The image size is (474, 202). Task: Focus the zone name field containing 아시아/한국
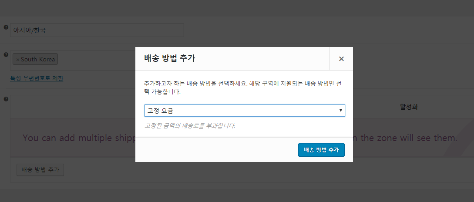(97, 30)
